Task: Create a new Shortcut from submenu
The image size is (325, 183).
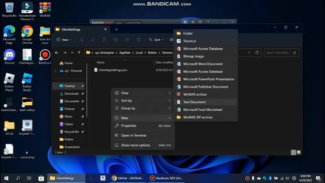Action: pos(206,41)
